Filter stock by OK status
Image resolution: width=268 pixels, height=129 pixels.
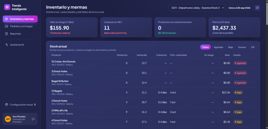tap(253, 47)
